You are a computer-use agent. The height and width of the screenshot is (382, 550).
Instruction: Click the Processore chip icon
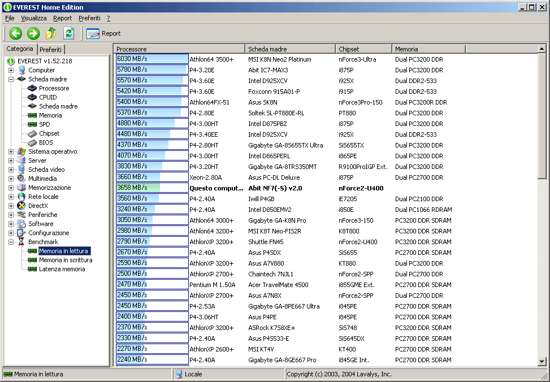pos(32,88)
